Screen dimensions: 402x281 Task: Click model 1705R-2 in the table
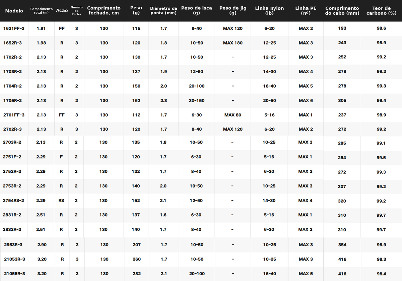(12, 101)
